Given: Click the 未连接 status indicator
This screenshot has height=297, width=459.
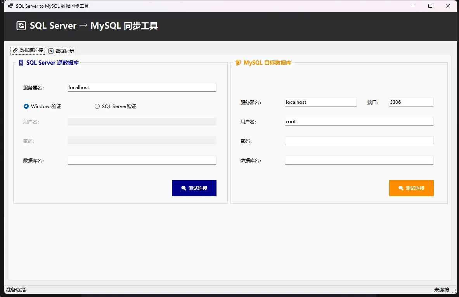Looking at the screenshot, I should click(442, 290).
